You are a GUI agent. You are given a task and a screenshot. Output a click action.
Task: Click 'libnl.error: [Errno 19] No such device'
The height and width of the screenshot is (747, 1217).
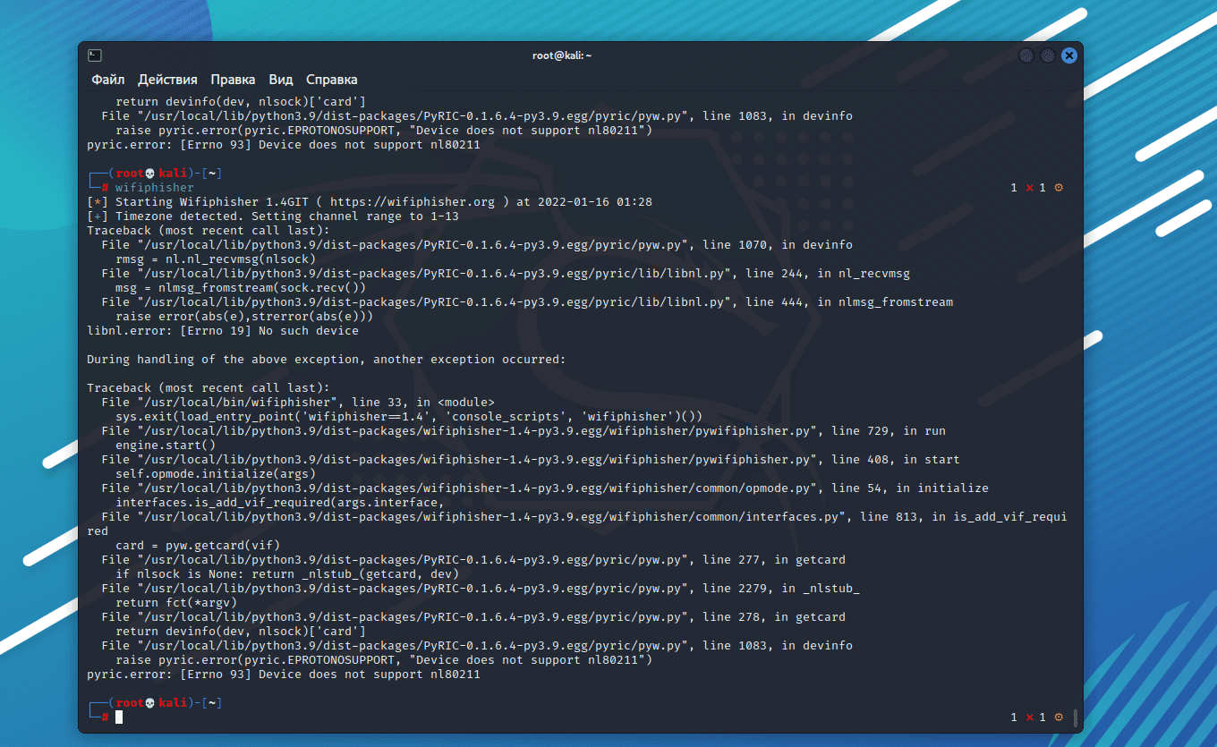(223, 331)
